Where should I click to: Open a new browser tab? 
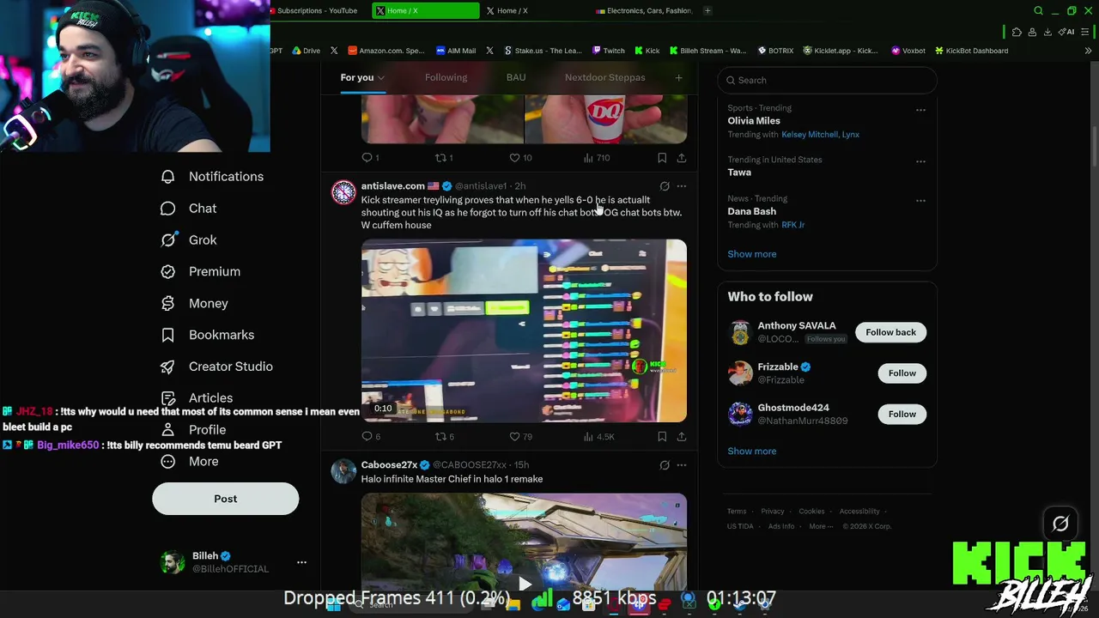coord(707,11)
